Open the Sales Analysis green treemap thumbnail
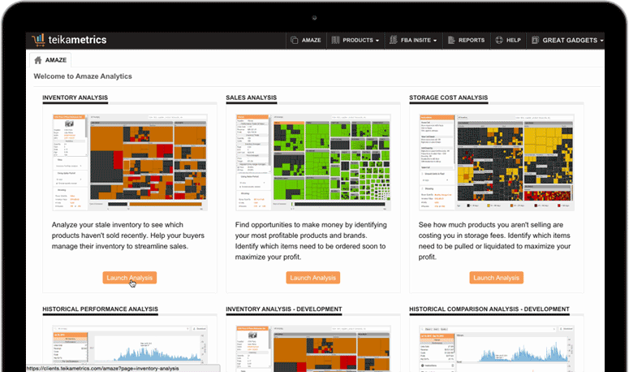Screen dimensions: 629x372 pyautogui.click(x=313, y=162)
